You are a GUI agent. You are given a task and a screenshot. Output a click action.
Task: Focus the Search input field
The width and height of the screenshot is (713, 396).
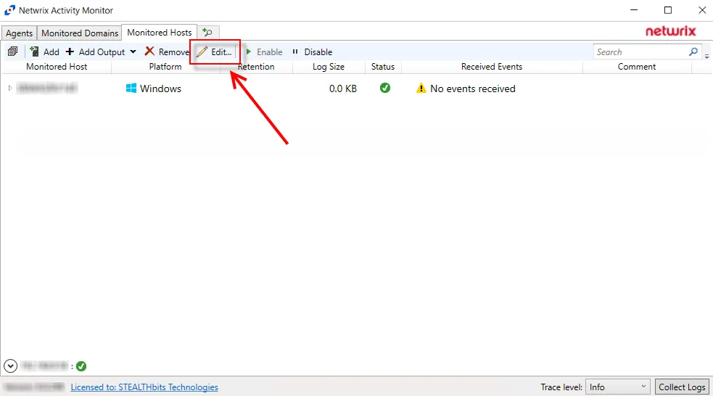click(x=641, y=51)
